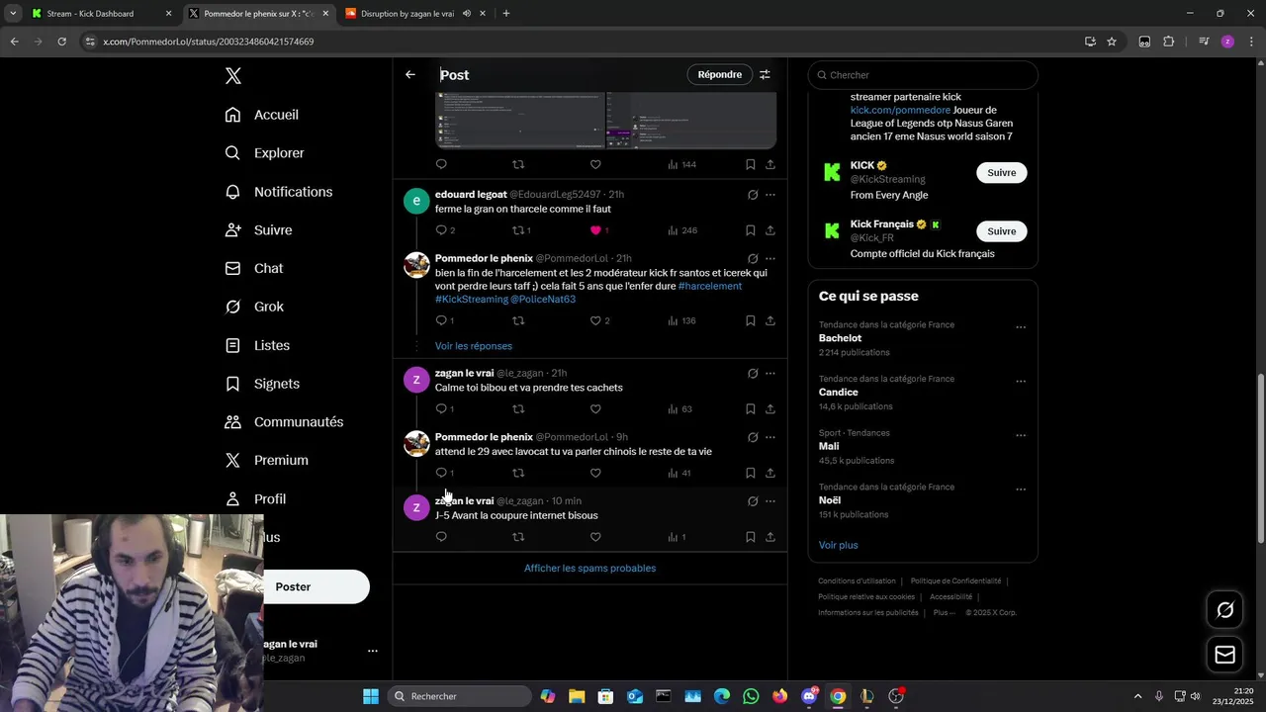
Task: Bookmark zagan's "Calme toi bibou" reply
Action: [x=751, y=409]
